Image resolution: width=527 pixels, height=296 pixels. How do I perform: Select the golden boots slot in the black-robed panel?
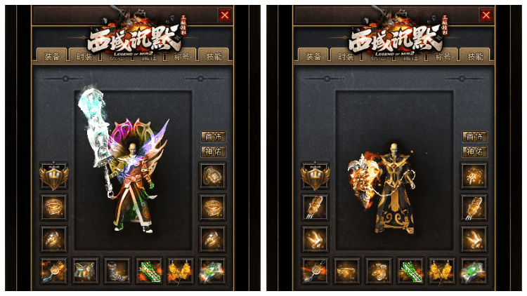(379, 271)
